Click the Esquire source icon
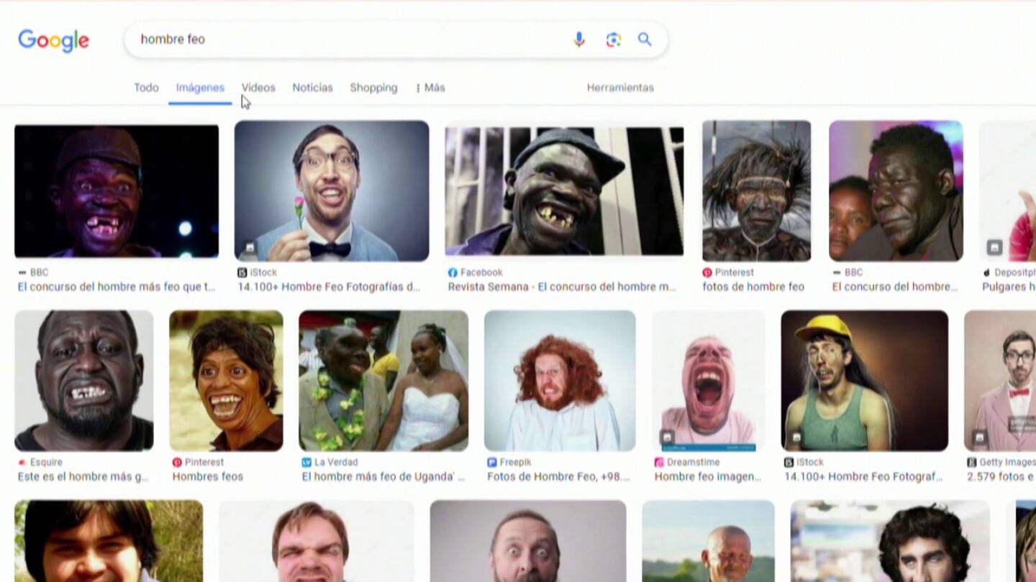This screenshot has width=1036, height=582. pyautogui.click(x=22, y=463)
